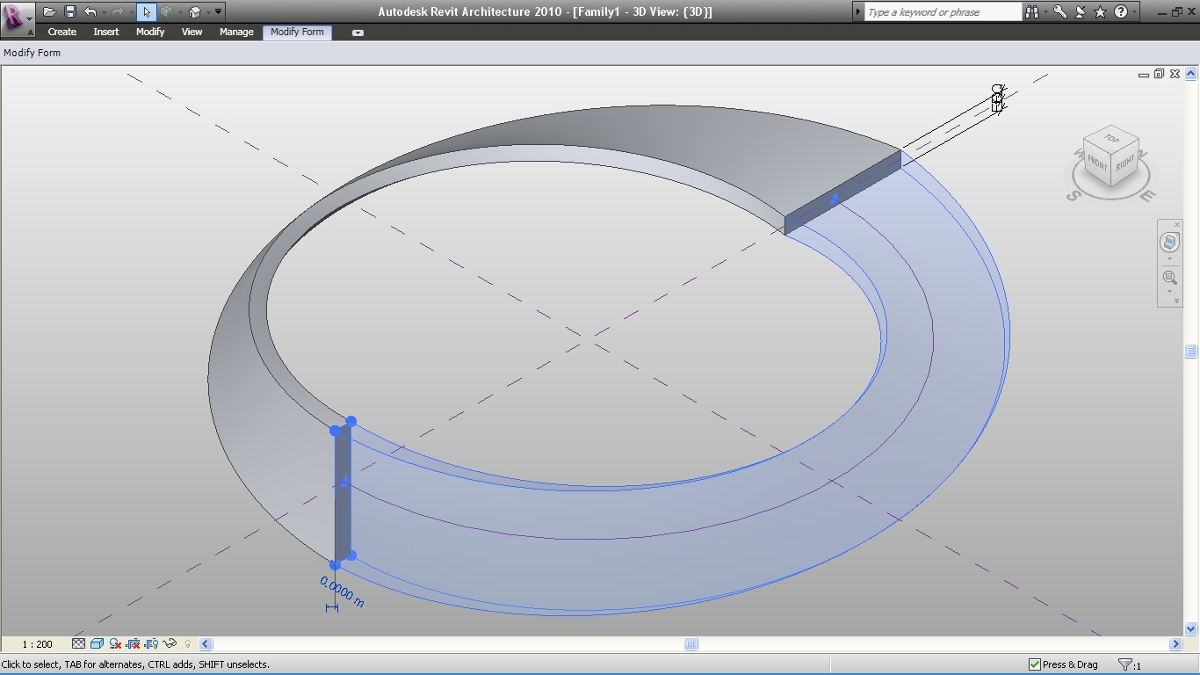1200x675 pixels.
Task: Expand the Redo dropdown arrow
Action: tap(134, 11)
